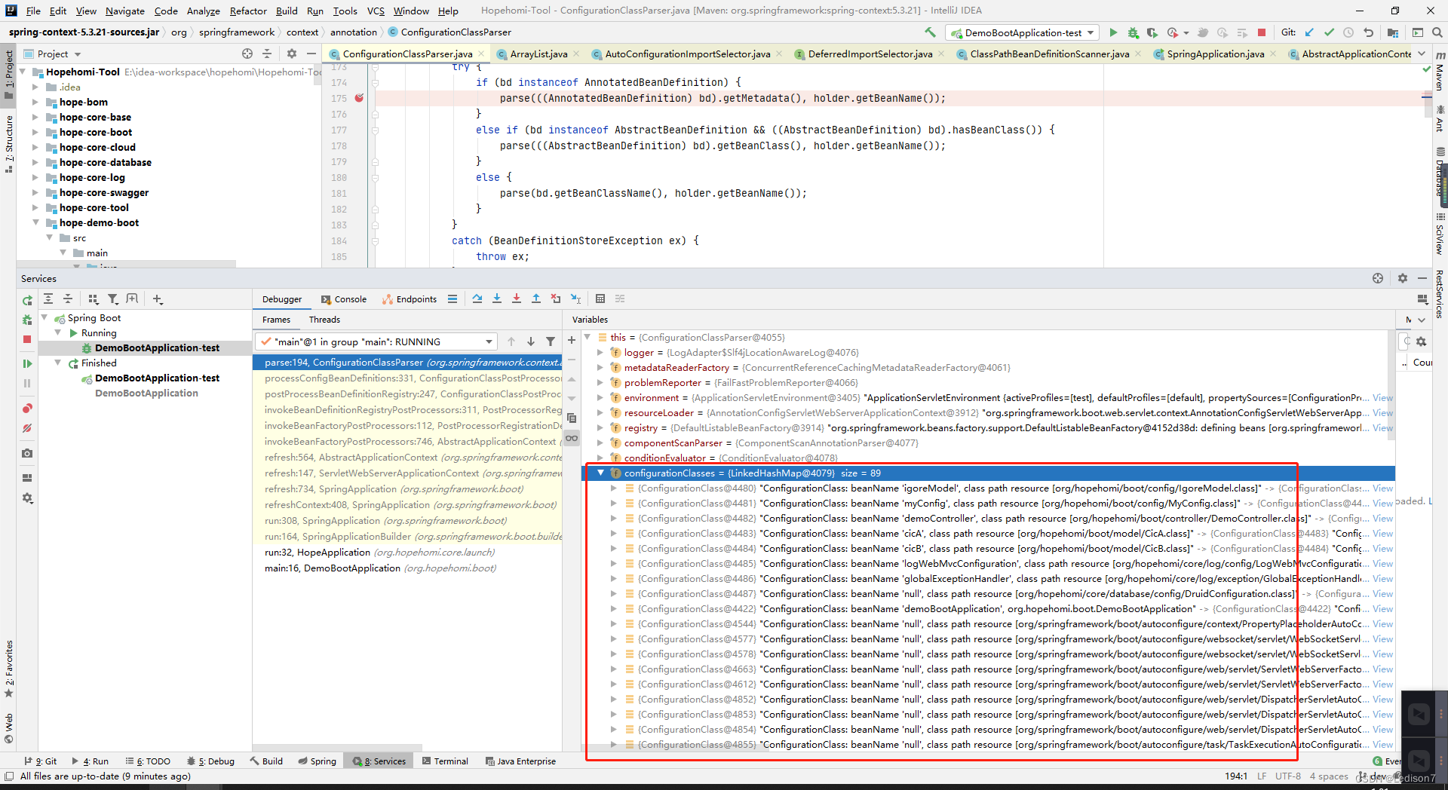Open the Refactor menu
The image size is (1448, 790).
[248, 11]
